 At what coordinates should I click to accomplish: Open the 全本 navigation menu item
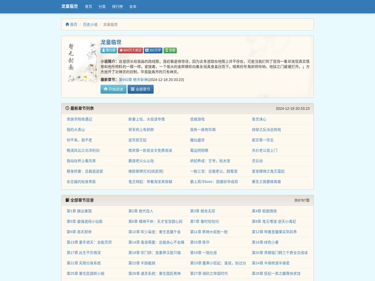[x=133, y=6]
